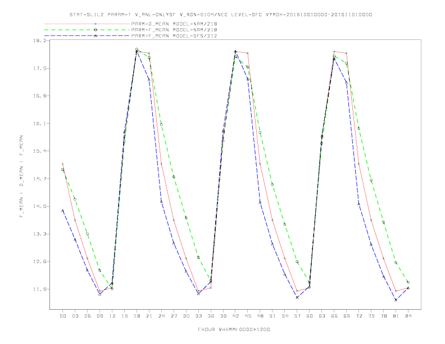Click x-axis tick label 33
This screenshot has height=344, width=445.
point(199,316)
